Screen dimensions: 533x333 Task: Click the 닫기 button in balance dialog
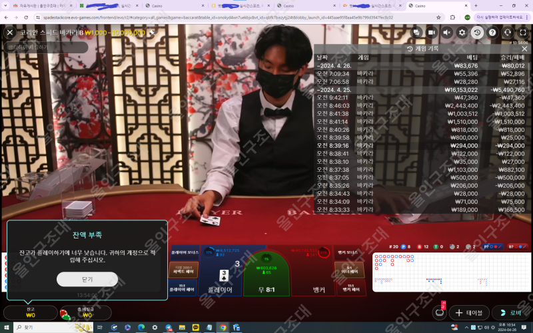click(x=87, y=279)
